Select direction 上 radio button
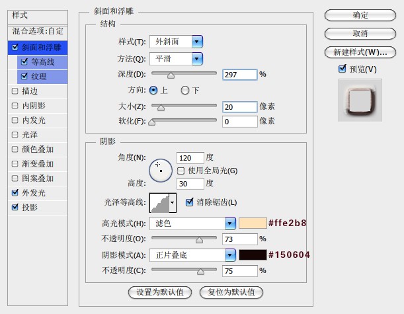This screenshot has height=314, width=404. (x=153, y=90)
